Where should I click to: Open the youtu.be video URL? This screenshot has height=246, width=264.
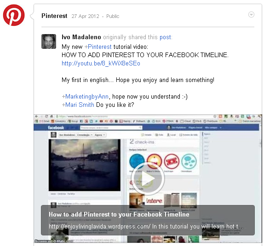101,64
